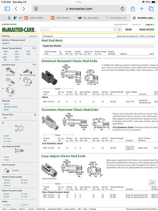
Task: Select the Ball Joint rod end image
Action: (x=10, y=70)
